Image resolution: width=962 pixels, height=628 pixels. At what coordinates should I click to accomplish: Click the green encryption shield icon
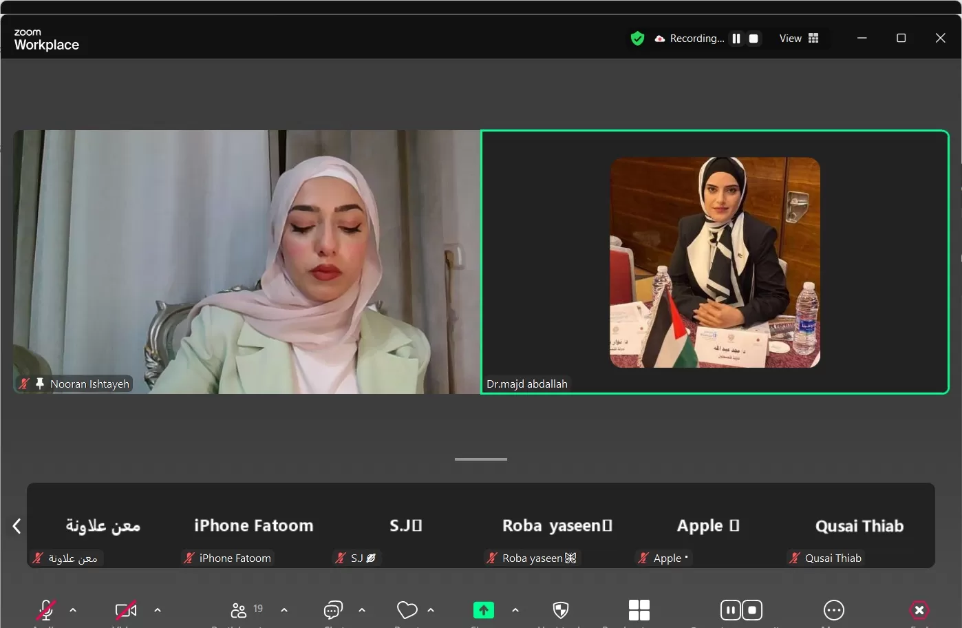point(638,39)
